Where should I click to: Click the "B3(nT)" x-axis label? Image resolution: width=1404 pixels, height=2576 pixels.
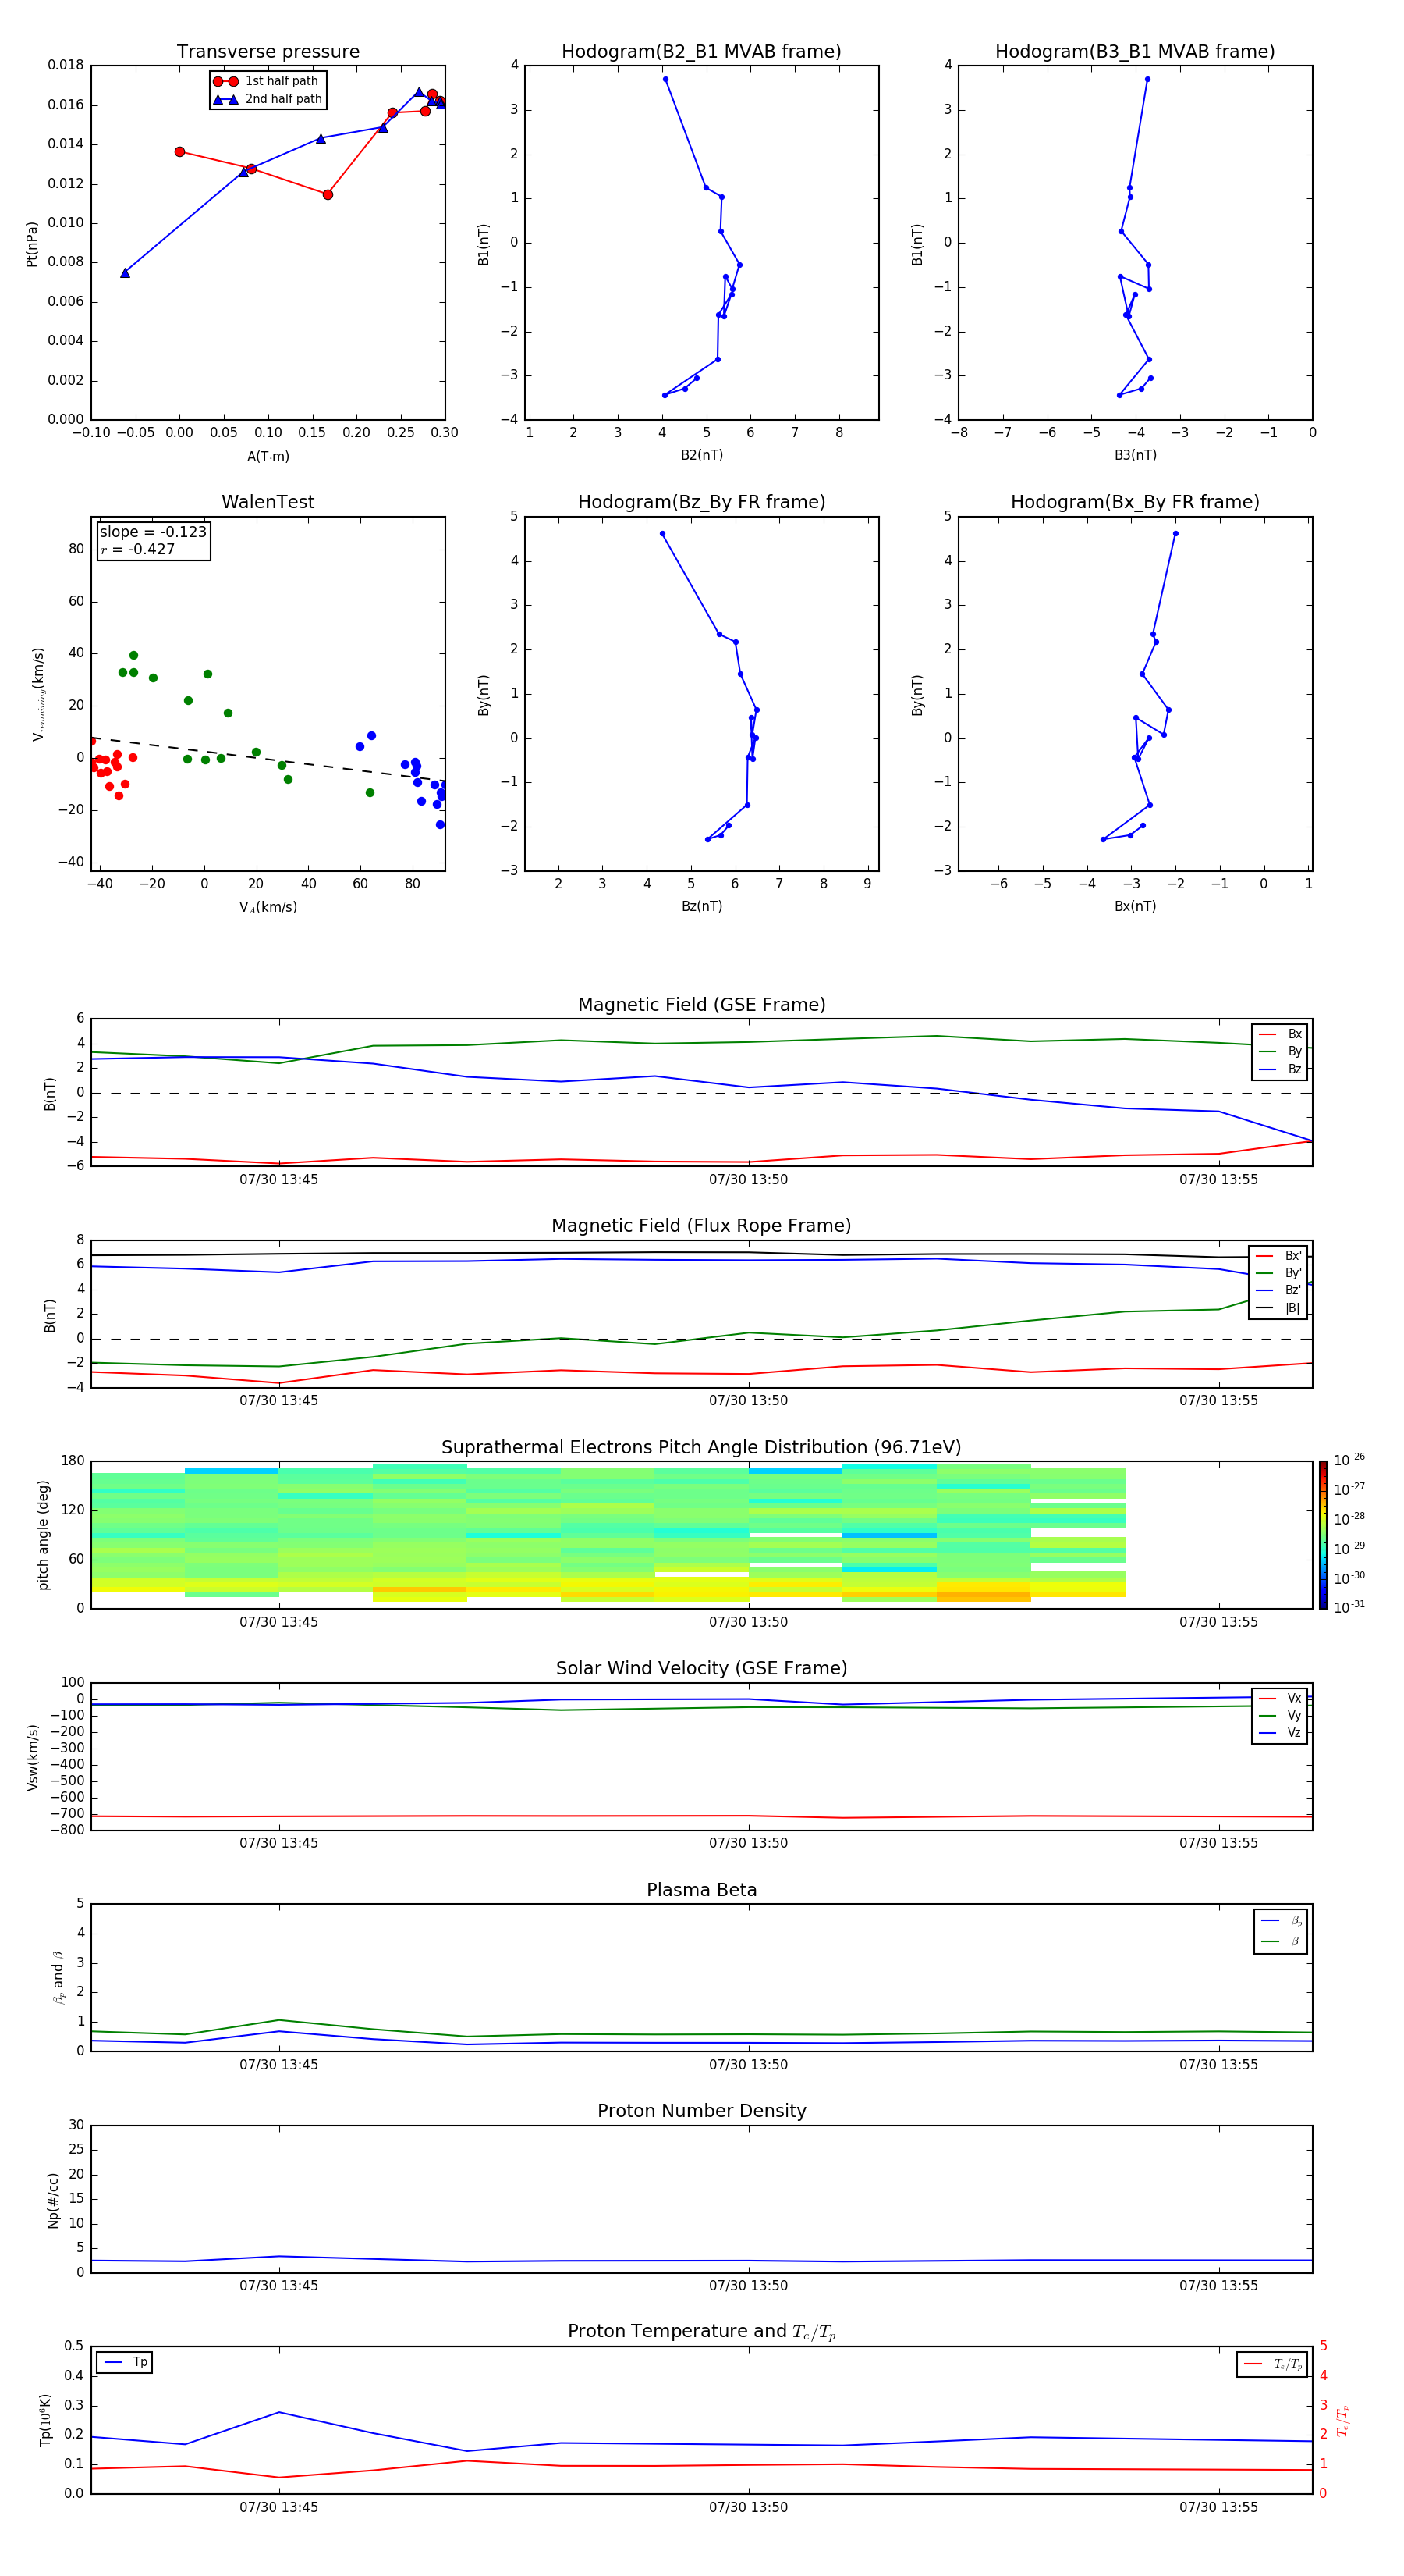pos(1135,456)
